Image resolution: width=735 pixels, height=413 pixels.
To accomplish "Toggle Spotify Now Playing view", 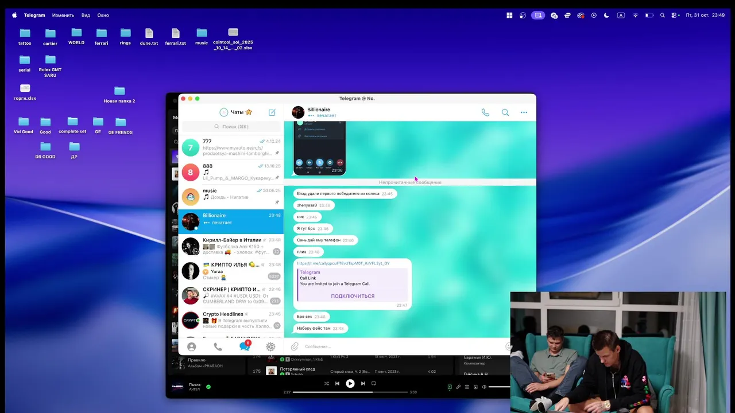I will [x=450, y=387].
